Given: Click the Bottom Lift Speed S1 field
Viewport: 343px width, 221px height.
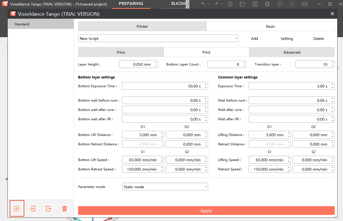Looking at the screenshot, I should (143, 160).
